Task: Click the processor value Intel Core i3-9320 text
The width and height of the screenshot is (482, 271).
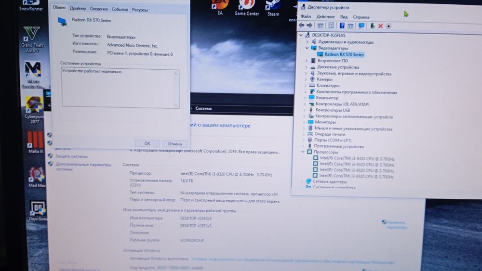Action: 226,174
